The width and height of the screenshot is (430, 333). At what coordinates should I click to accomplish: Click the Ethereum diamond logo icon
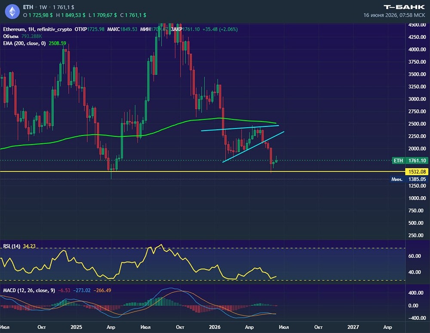click(12, 11)
